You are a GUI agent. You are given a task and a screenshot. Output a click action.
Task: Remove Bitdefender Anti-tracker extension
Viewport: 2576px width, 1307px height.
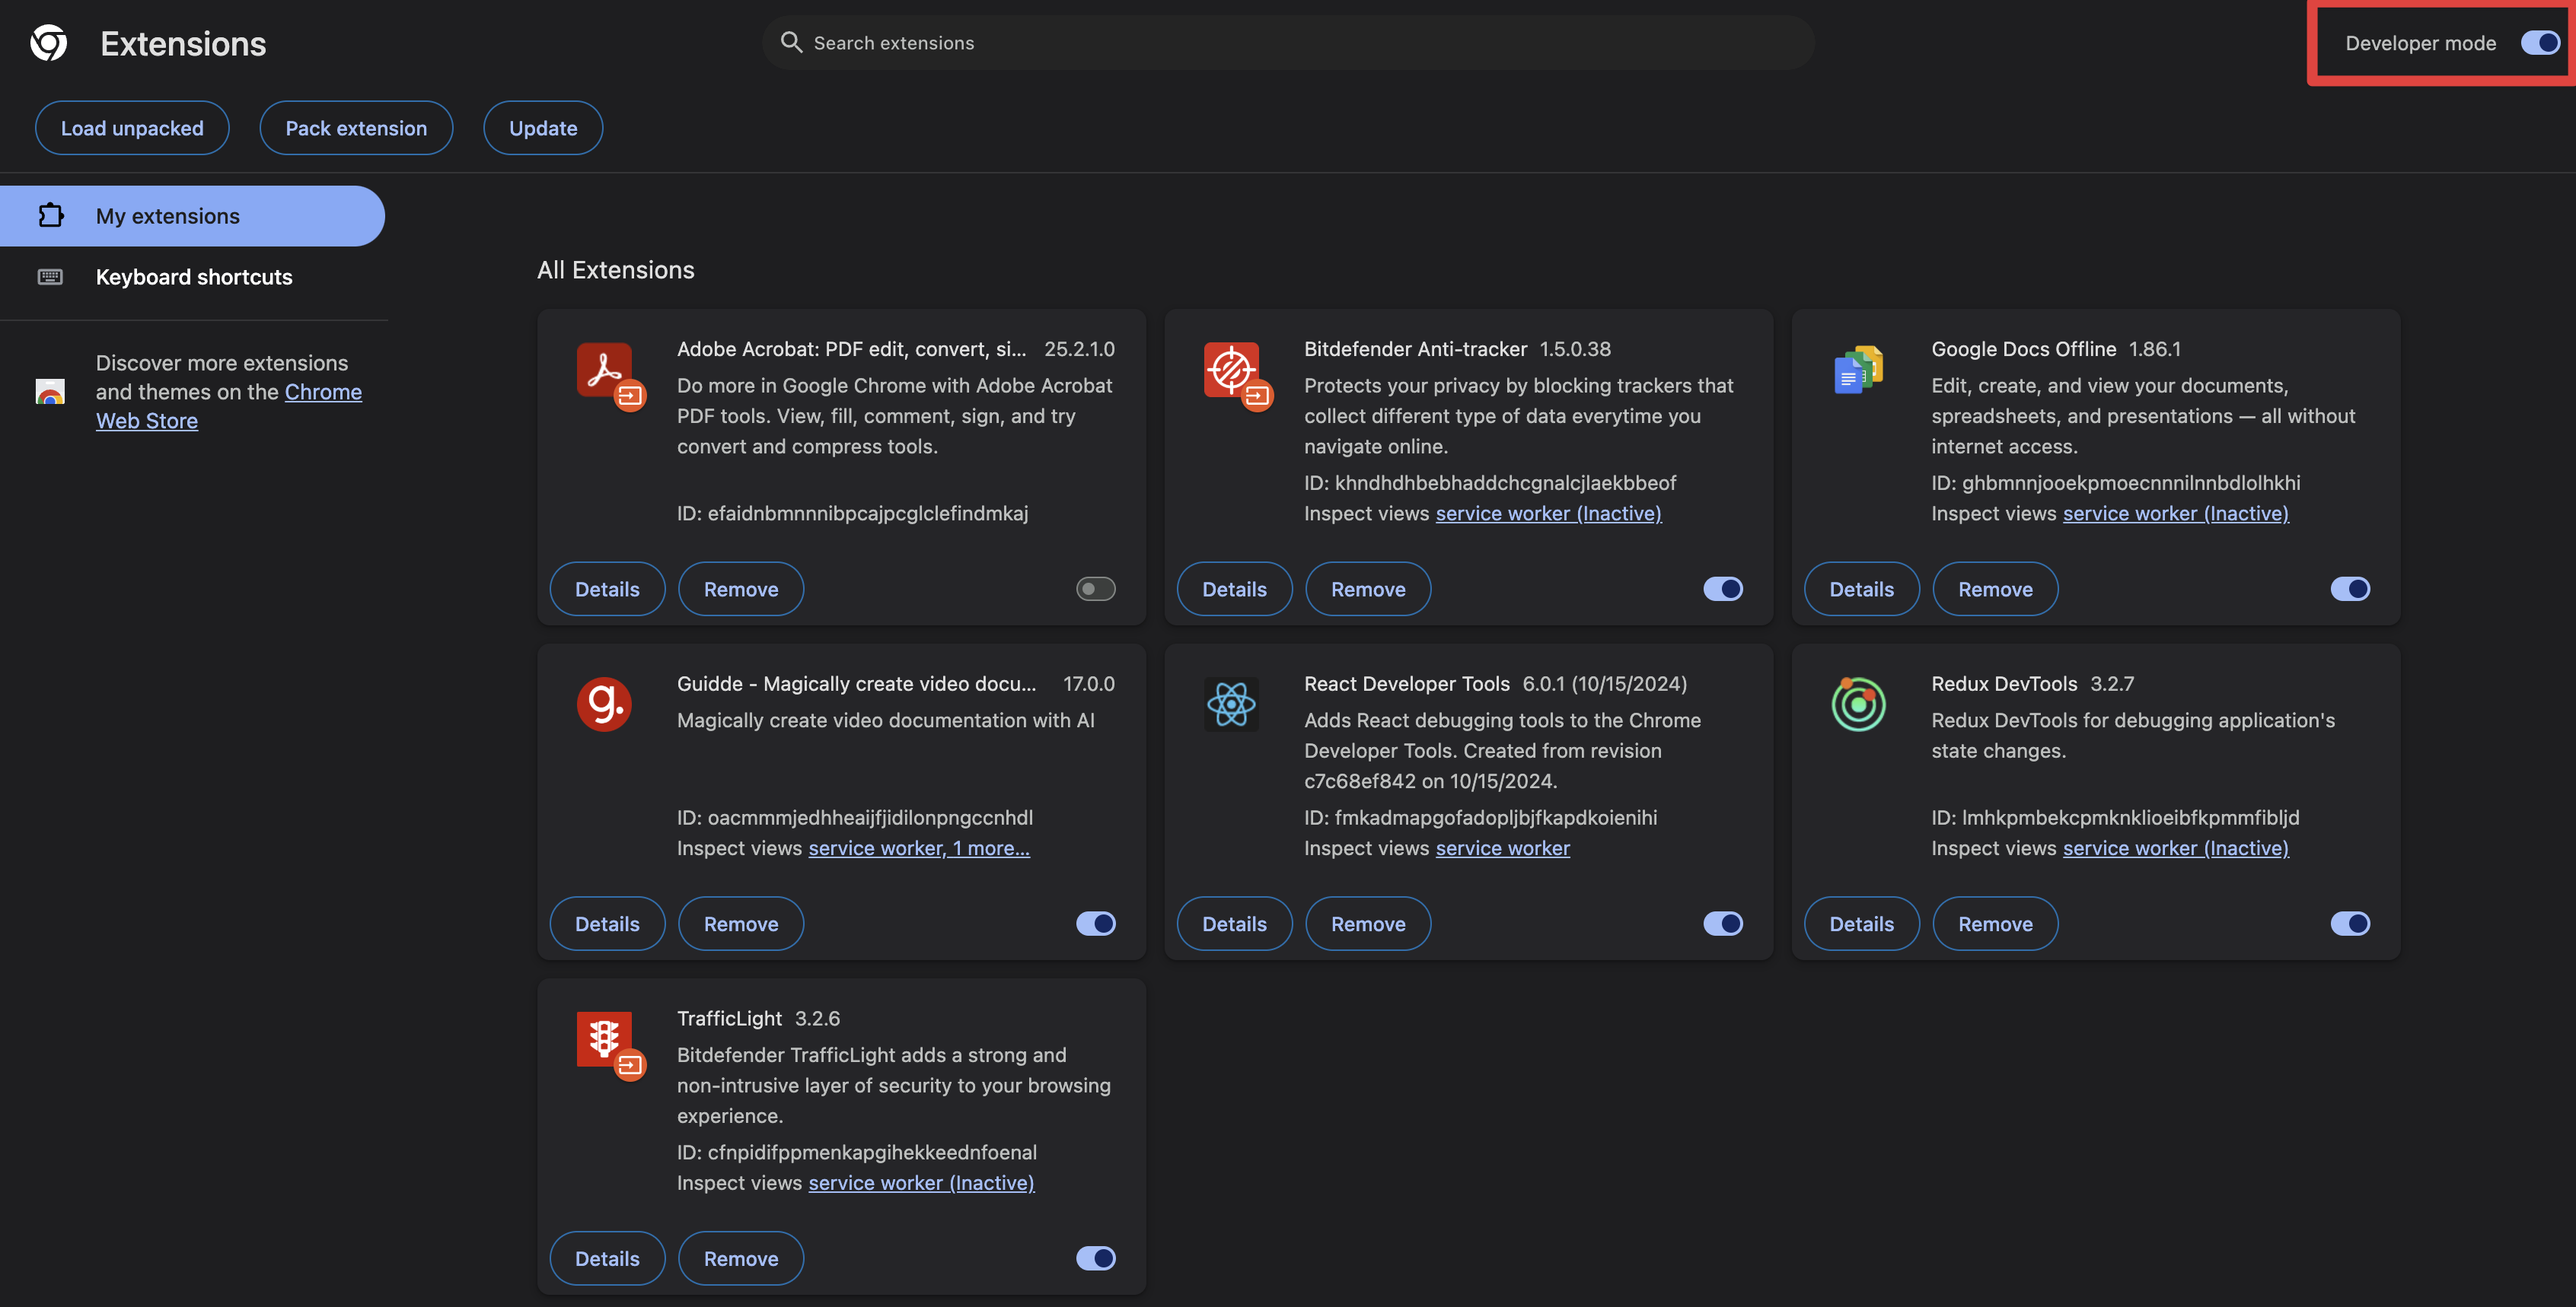point(1368,589)
